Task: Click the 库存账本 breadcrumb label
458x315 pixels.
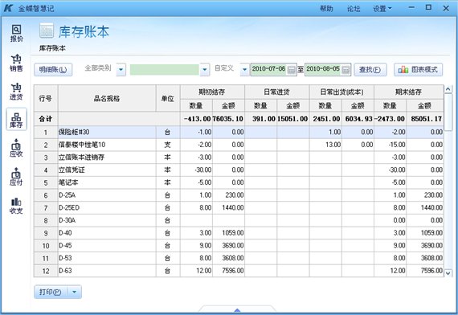Action: pyautogui.click(x=52, y=48)
